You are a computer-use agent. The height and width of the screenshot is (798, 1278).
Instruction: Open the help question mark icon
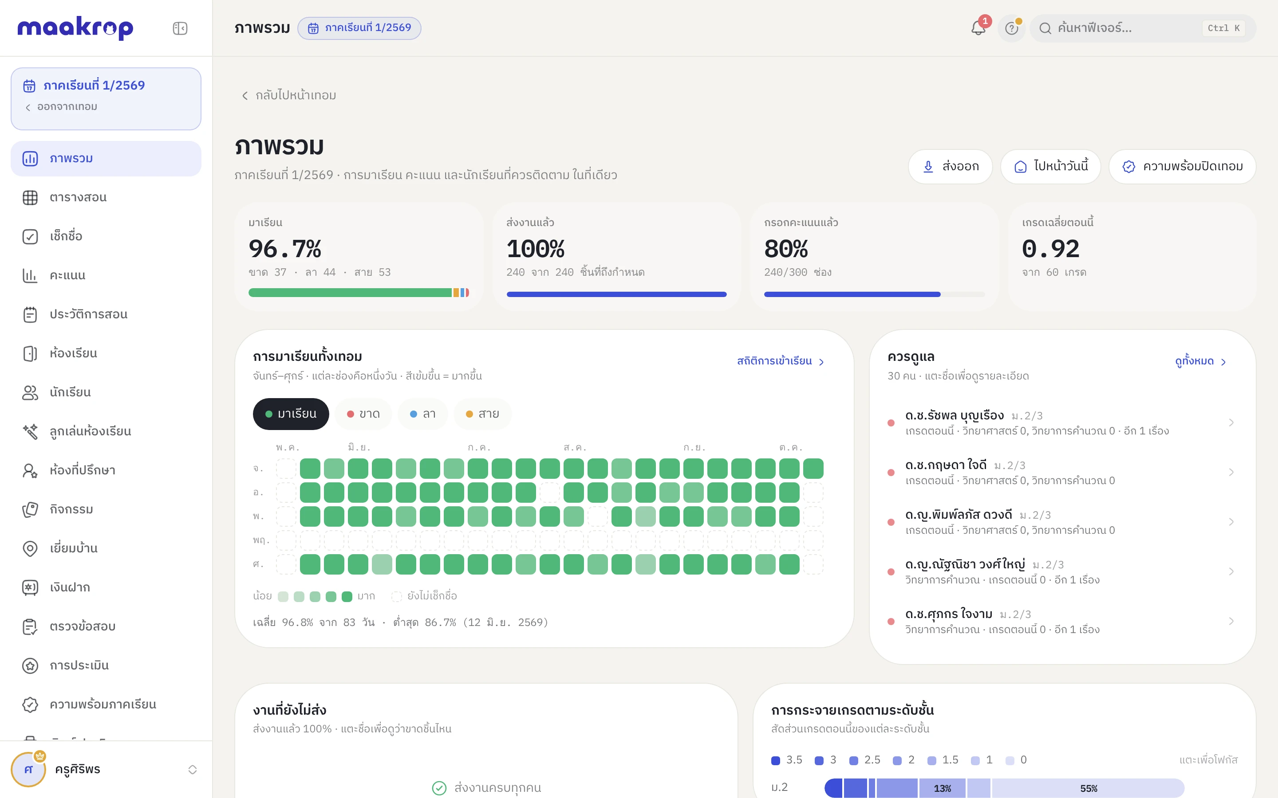click(1011, 28)
